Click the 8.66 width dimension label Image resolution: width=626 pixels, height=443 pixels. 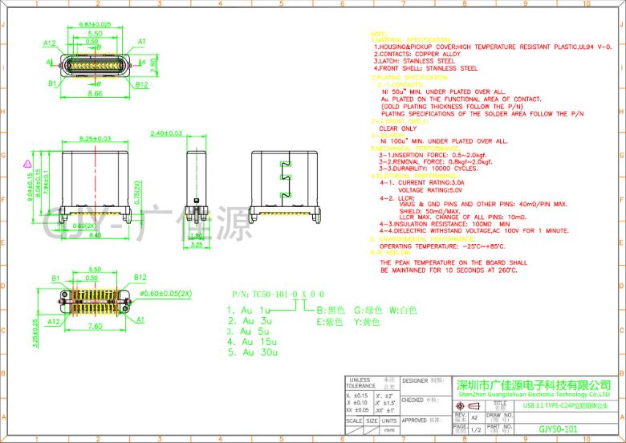point(95,93)
